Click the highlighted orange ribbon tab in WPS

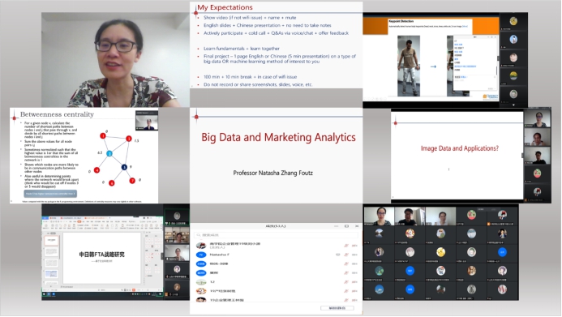coord(79,221)
